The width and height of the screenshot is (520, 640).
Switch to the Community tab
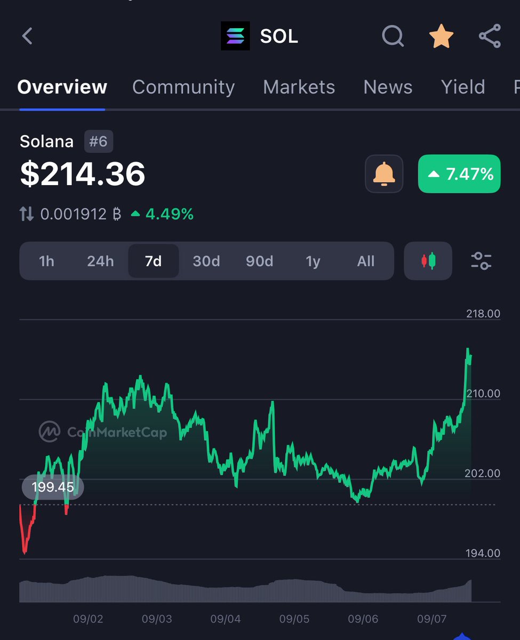183,87
